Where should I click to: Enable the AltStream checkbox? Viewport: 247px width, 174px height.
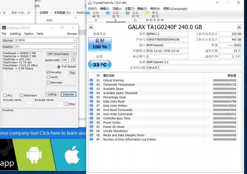(22, 95)
